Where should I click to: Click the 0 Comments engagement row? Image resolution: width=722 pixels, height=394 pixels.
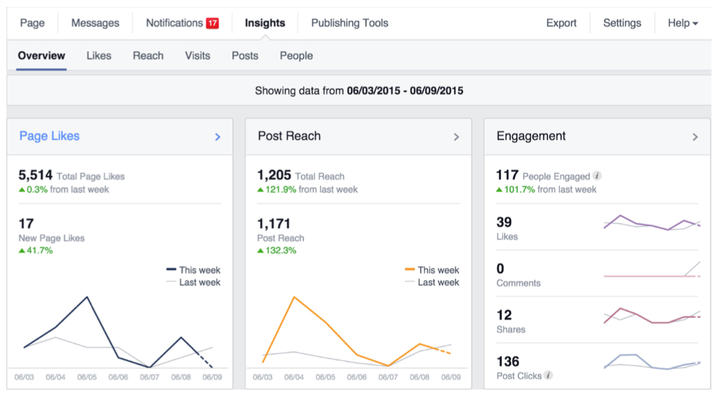597,275
